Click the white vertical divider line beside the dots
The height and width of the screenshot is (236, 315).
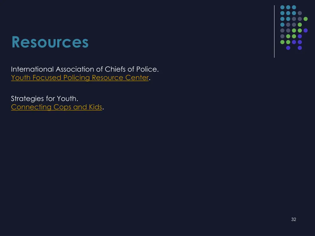(x=274, y=31)
